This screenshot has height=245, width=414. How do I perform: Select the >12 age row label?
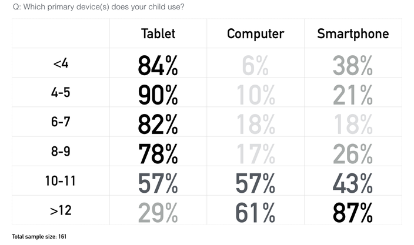pos(61,210)
